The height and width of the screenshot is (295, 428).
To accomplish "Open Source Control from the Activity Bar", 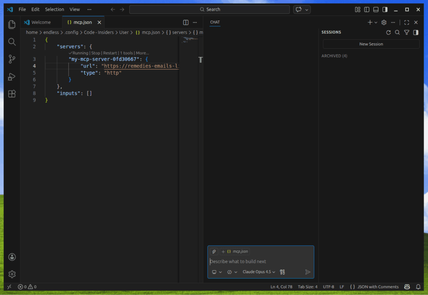I will click(x=12, y=59).
